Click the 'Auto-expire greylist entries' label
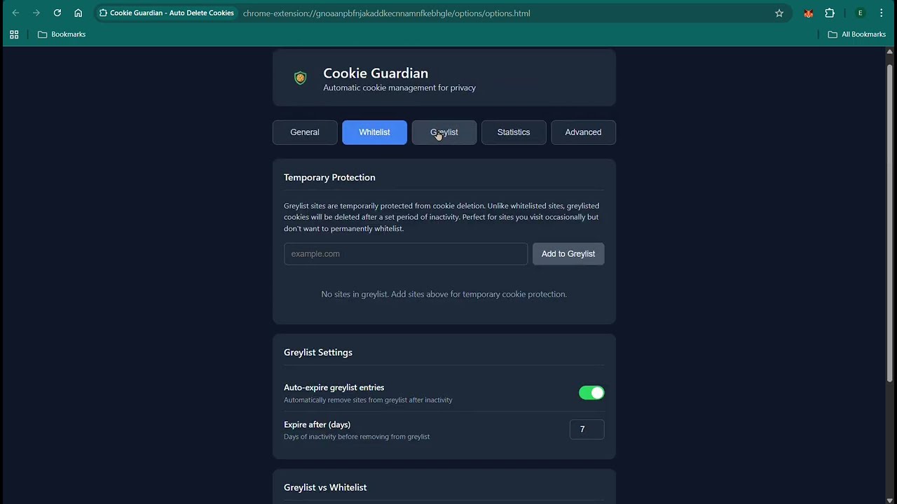 (x=334, y=387)
